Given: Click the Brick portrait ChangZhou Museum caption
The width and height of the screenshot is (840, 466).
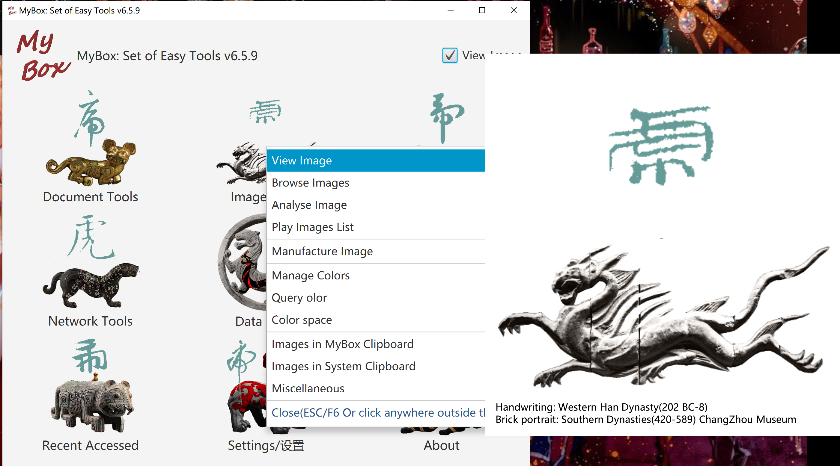Looking at the screenshot, I should tap(646, 419).
